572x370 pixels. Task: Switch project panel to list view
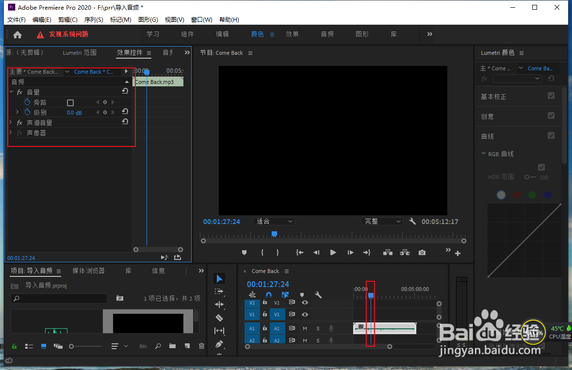point(29,346)
